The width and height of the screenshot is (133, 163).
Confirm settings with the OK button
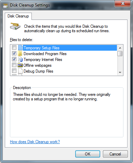(x=88, y=154)
